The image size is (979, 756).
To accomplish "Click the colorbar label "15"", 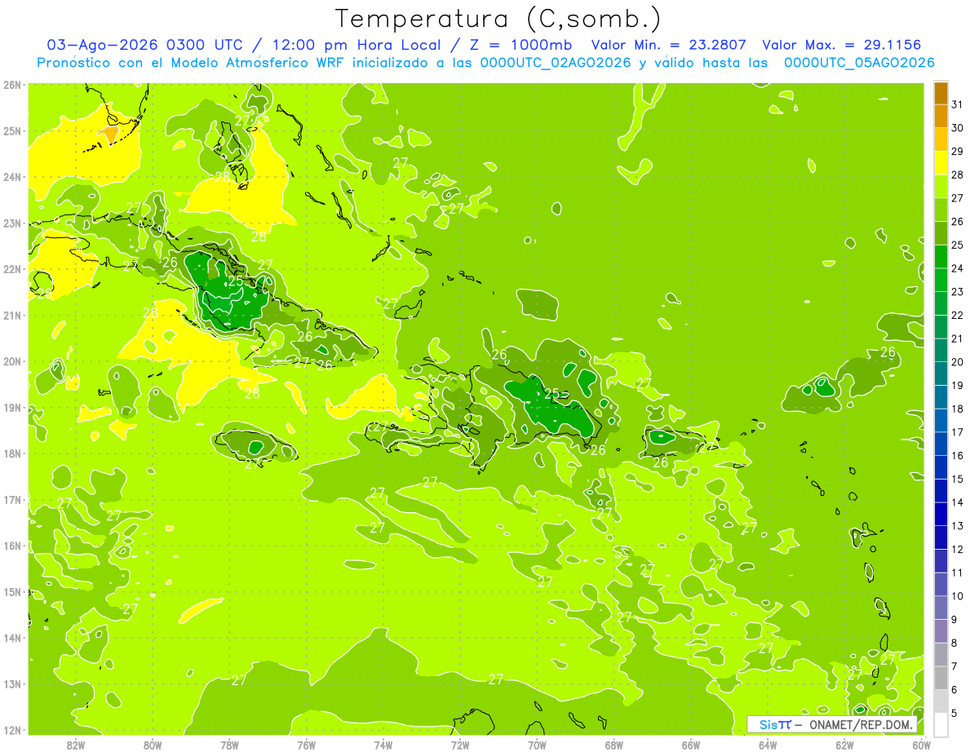I will click(x=957, y=480).
